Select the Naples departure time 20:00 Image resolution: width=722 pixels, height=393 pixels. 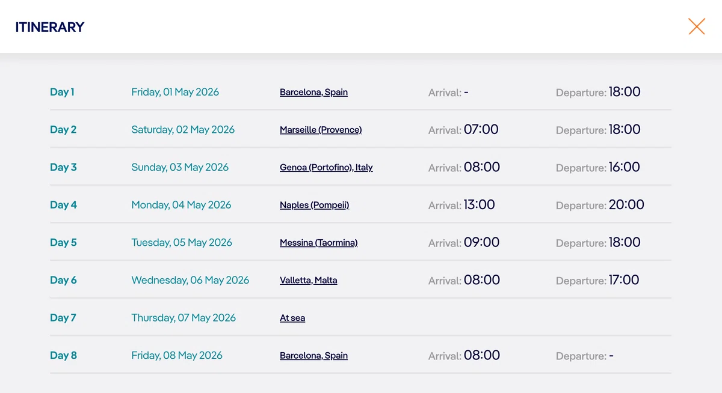coord(626,205)
